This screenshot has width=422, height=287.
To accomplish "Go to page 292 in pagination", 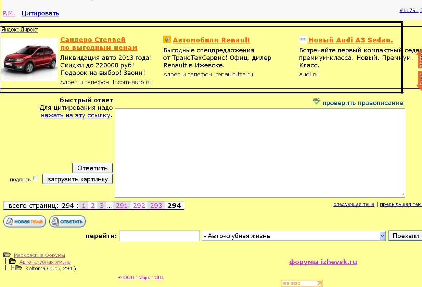I will point(139,206).
